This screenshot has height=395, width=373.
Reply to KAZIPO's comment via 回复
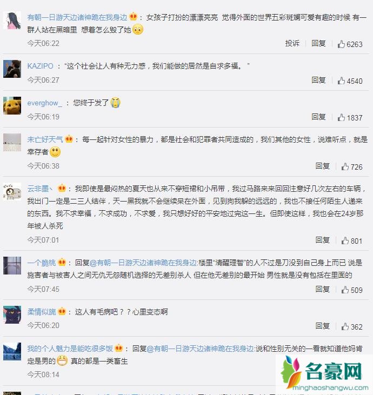tap(318, 80)
